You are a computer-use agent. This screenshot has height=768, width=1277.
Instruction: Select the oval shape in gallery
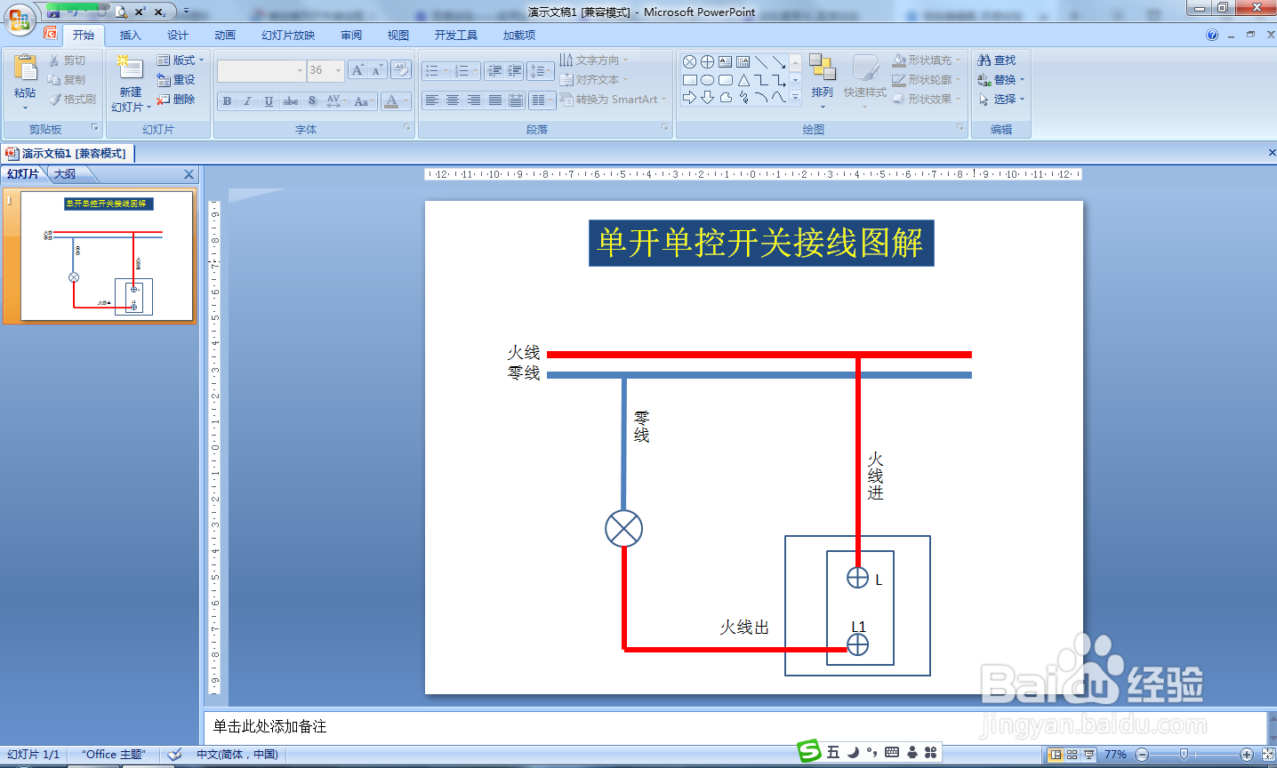[x=707, y=80]
